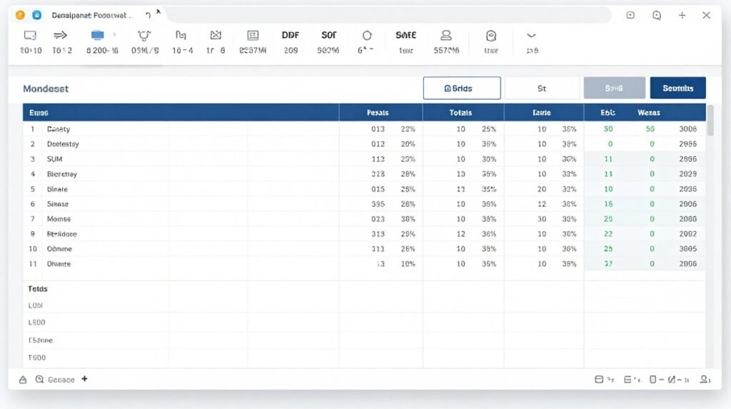The height and width of the screenshot is (409, 731).
Task: Click the "Ebic" column header
Action: 608,113
